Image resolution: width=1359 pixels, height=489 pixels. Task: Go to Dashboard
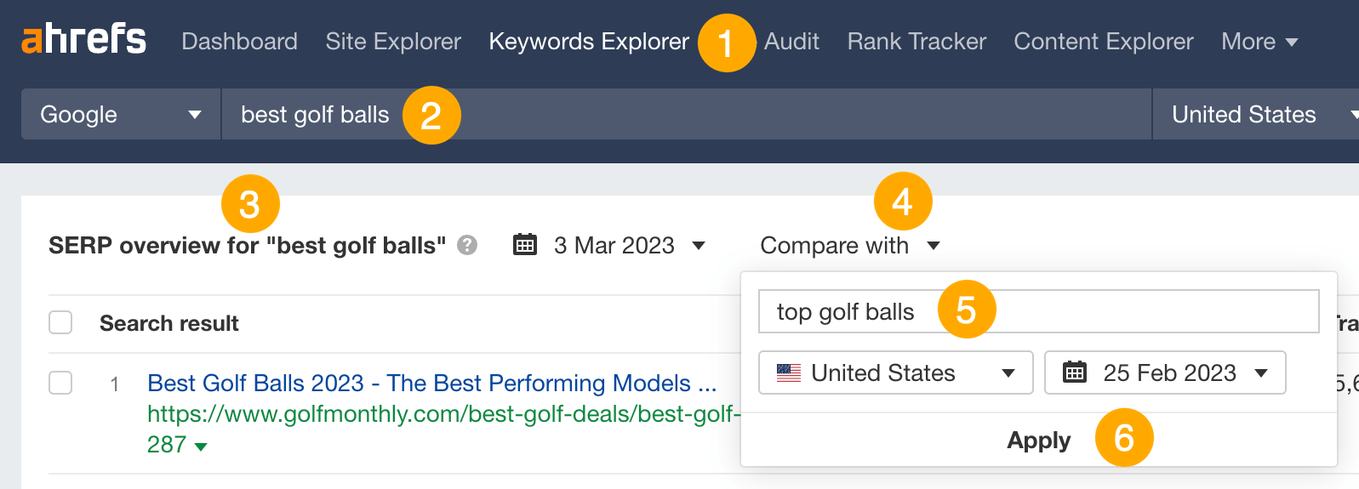(x=239, y=41)
